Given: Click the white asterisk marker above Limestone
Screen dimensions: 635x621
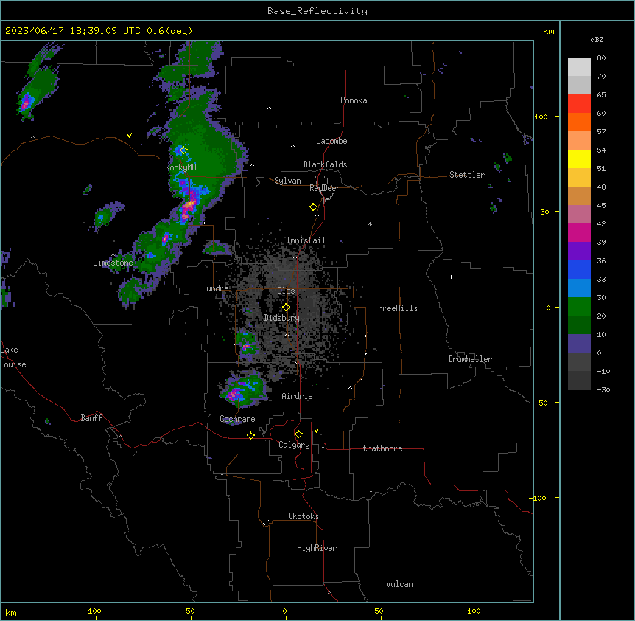Looking at the screenshot, I should click(x=113, y=255).
